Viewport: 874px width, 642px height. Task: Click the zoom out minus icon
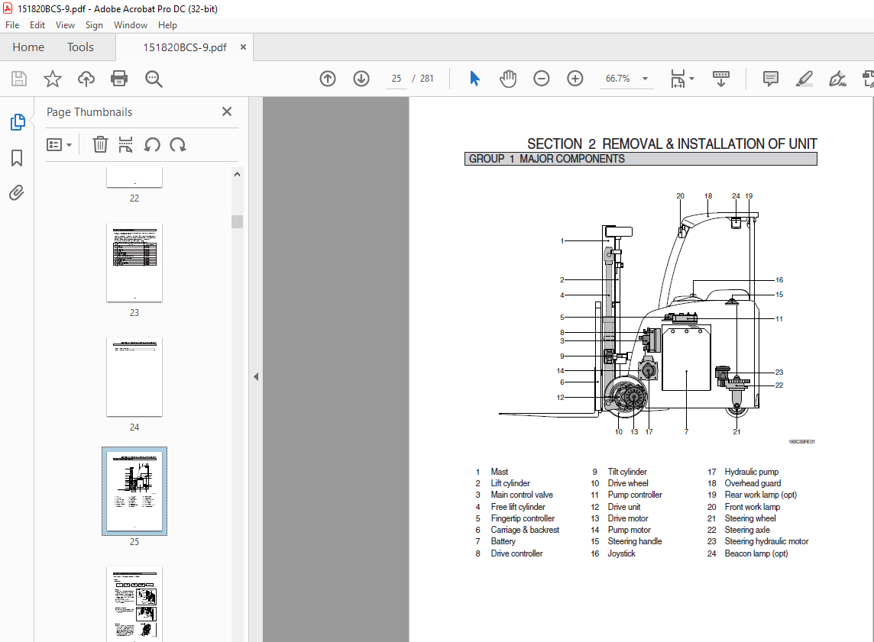542,79
